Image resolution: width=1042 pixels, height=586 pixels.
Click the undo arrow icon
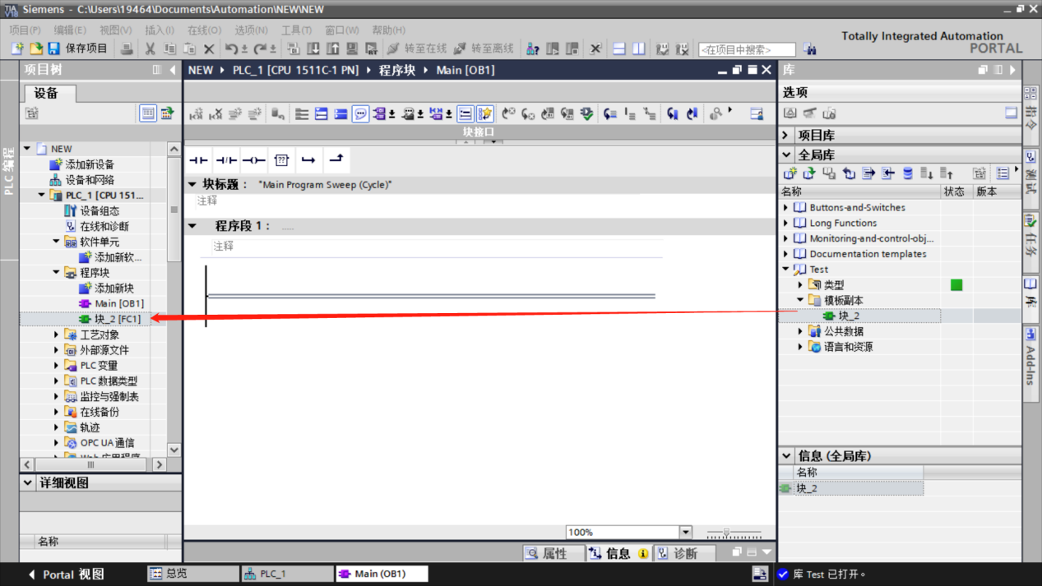click(x=232, y=49)
